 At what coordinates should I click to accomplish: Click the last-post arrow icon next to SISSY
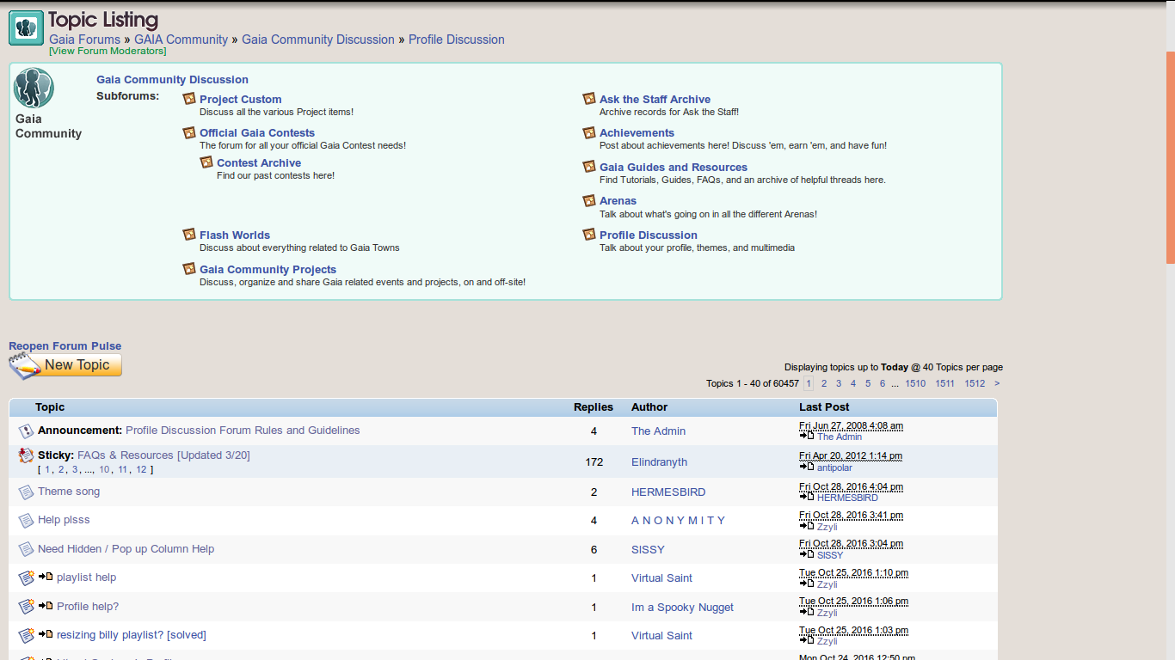807,554
